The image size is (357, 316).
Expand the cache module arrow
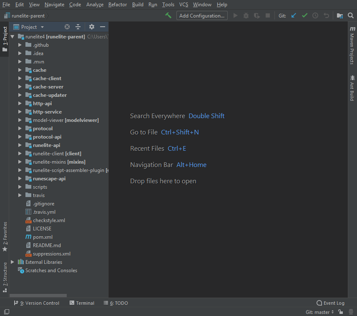tap(20, 70)
